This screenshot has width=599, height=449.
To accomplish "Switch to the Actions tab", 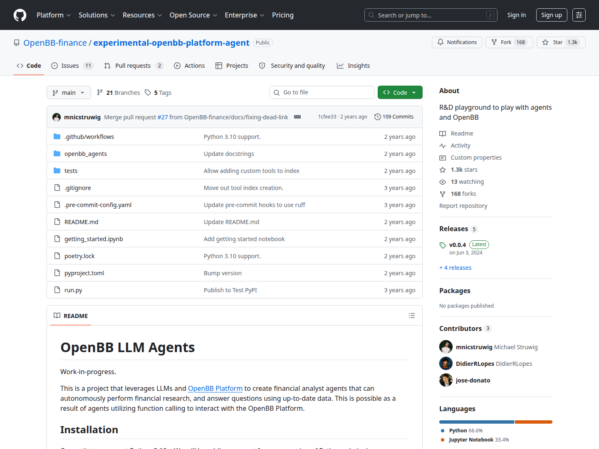I will [x=189, y=66].
